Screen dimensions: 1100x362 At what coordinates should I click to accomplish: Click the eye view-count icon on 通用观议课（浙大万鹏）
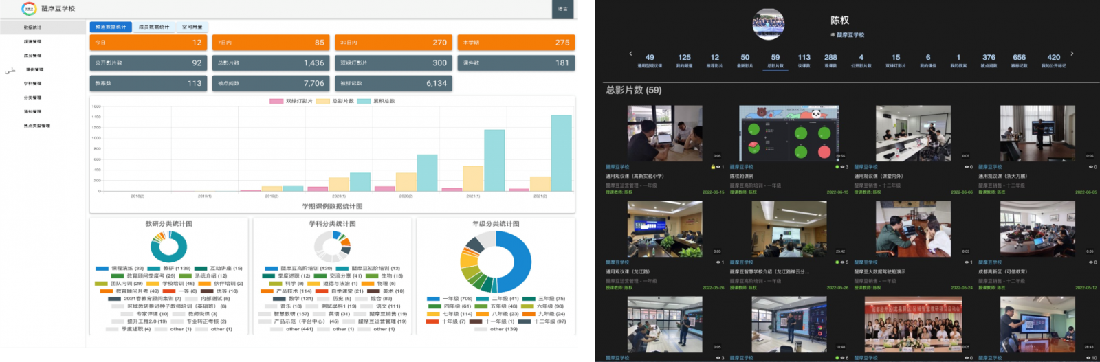tap(1090, 167)
